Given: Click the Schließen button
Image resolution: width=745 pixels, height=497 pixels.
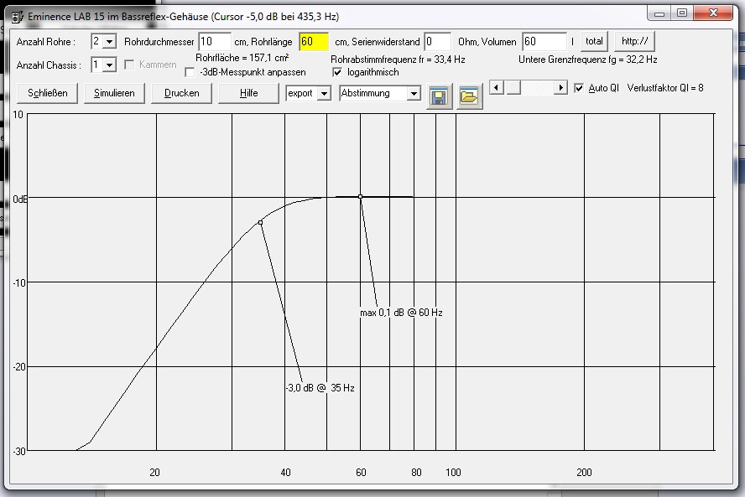Looking at the screenshot, I should coord(48,93).
